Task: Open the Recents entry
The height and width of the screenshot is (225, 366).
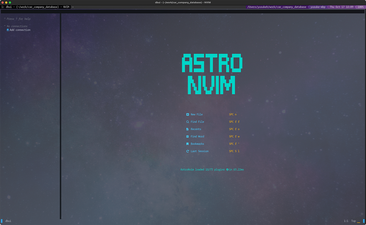Action: tap(196, 129)
